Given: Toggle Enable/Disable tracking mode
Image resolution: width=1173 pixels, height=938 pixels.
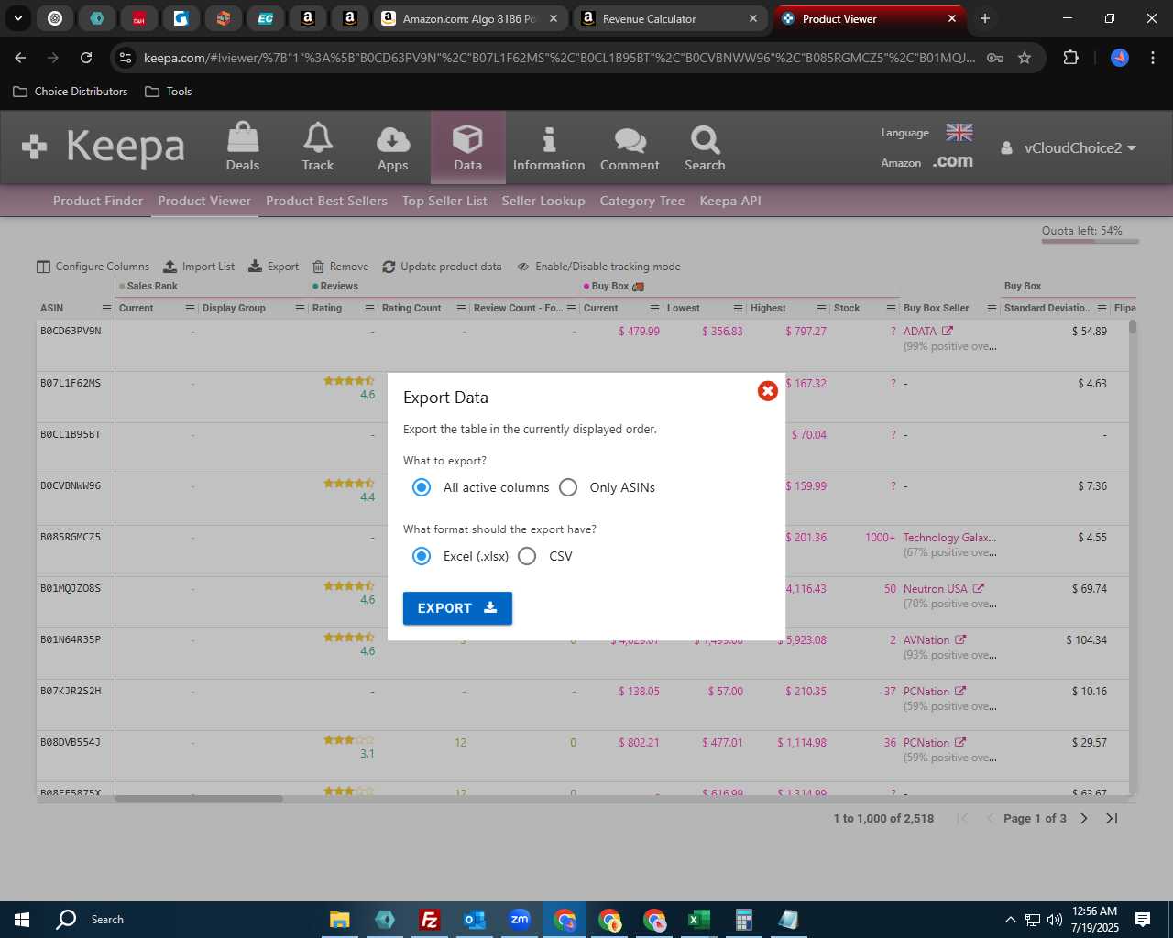Looking at the screenshot, I should pyautogui.click(x=598, y=267).
